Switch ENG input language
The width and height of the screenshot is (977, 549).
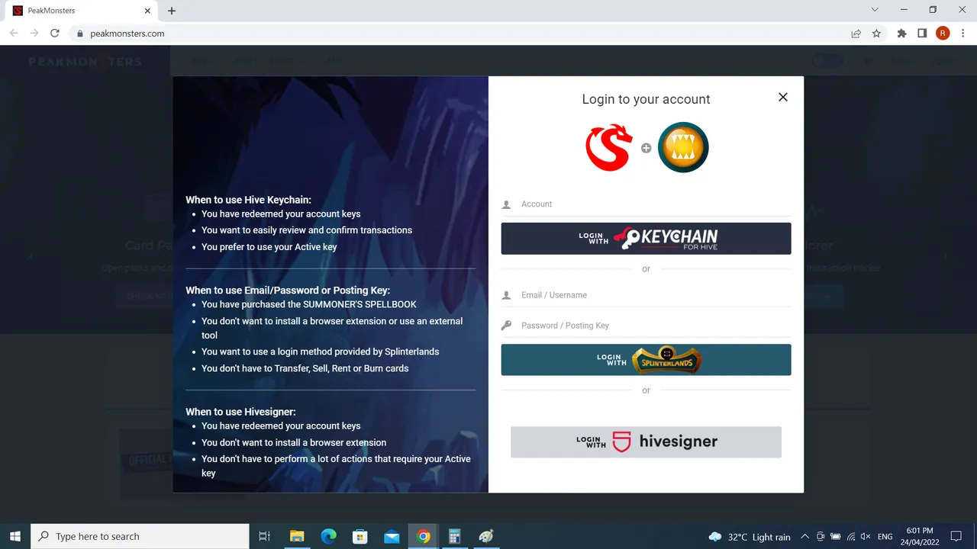(885, 537)
